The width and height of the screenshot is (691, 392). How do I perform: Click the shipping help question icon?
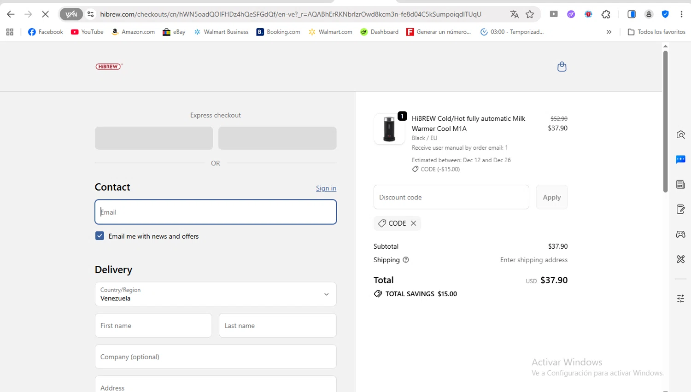(406, 260)
